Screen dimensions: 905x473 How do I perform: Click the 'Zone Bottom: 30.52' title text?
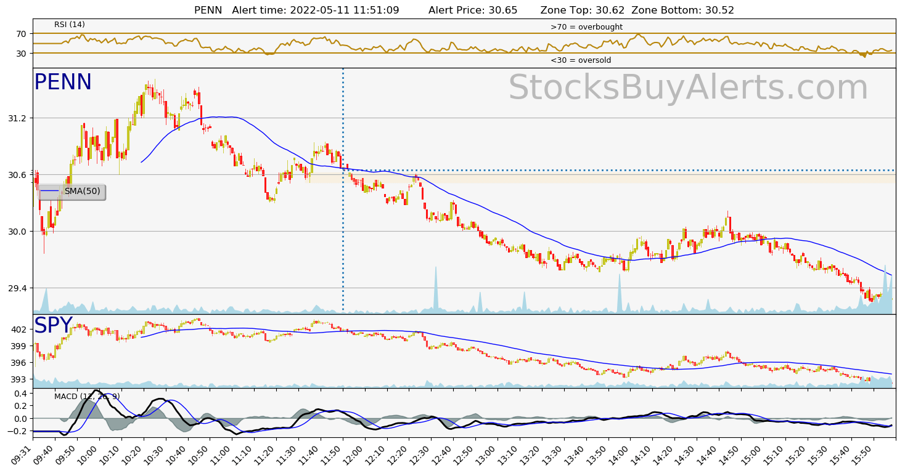(x=683, y=10)
